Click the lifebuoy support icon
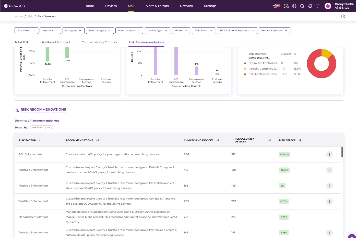Screen dimensions: 356x238 coord(294,6)
